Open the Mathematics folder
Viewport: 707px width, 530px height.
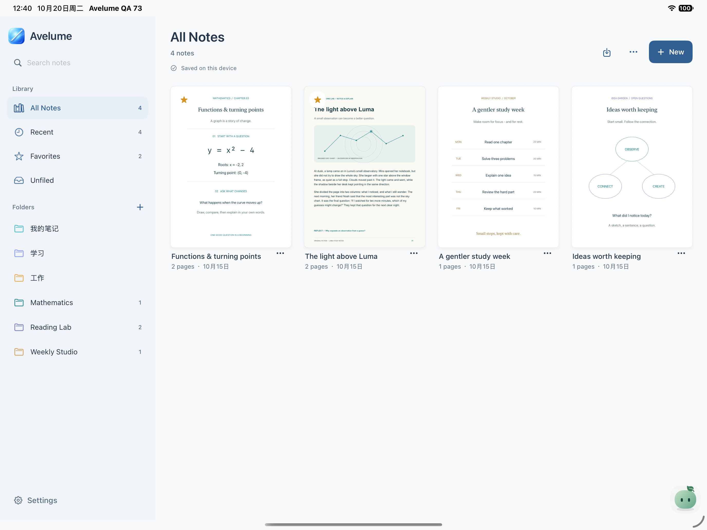pyautogui.click(x=78, y=302)
